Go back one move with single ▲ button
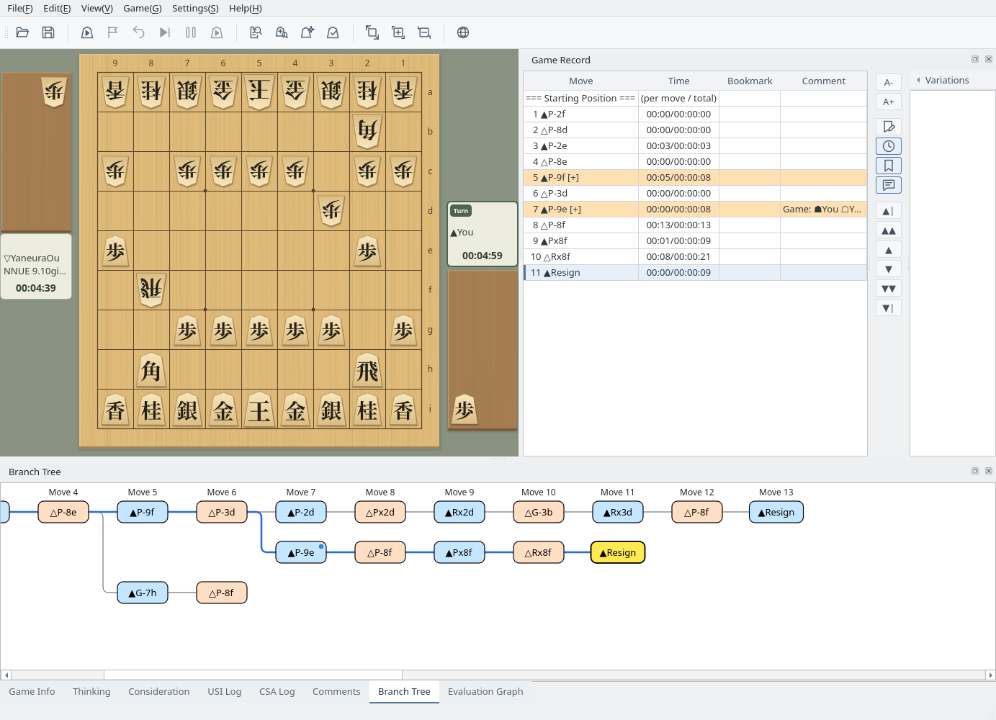Image resolution: width=996 pixels, height=720 pixels. pyautogui.click(x=889, y=250)
